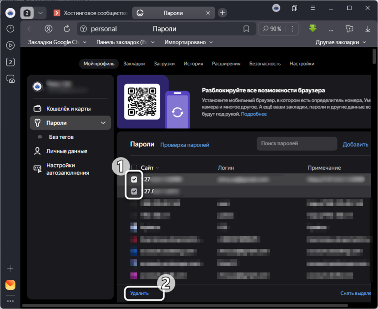
Task: Open downloads via the toolbar download arrow
Action: pos(368,29)
